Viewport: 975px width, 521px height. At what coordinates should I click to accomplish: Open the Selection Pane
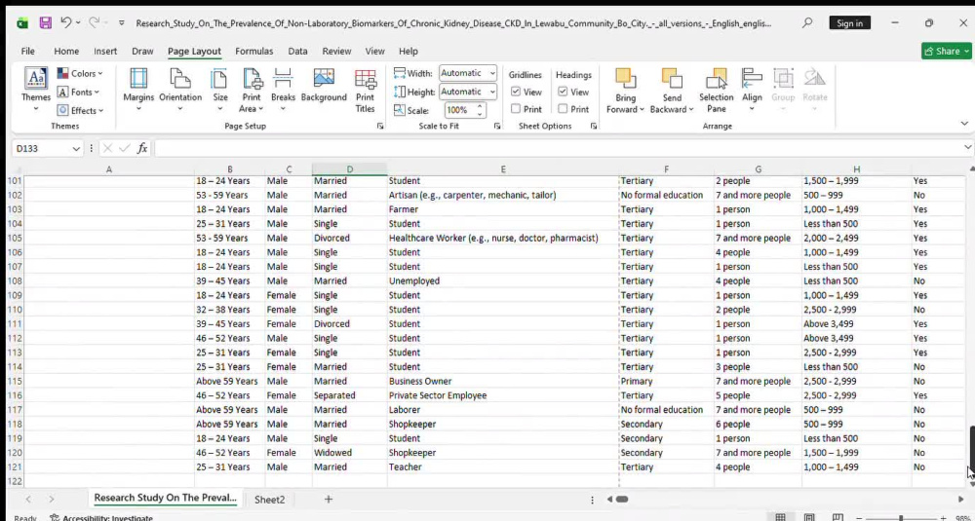[717, 90]
